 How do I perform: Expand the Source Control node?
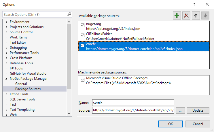coord(7,32)
